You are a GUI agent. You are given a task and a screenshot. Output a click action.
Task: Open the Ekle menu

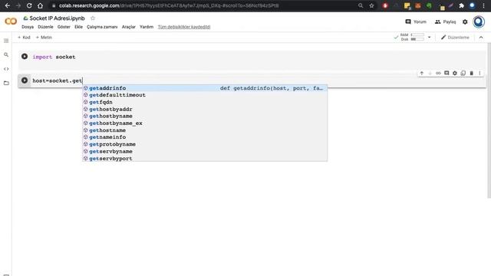[x=78, y=27]
